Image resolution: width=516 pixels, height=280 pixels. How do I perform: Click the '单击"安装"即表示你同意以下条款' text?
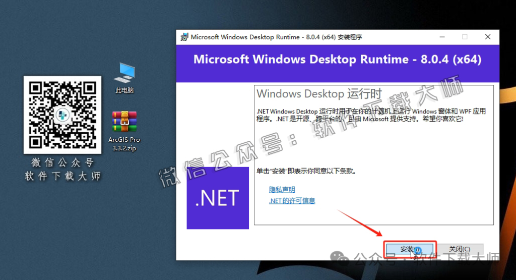point(306,171)
